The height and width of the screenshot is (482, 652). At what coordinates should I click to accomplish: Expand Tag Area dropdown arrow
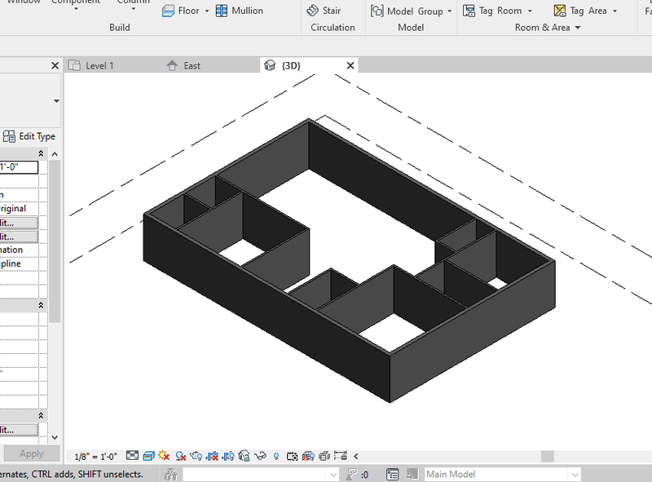tap(615, 11)
